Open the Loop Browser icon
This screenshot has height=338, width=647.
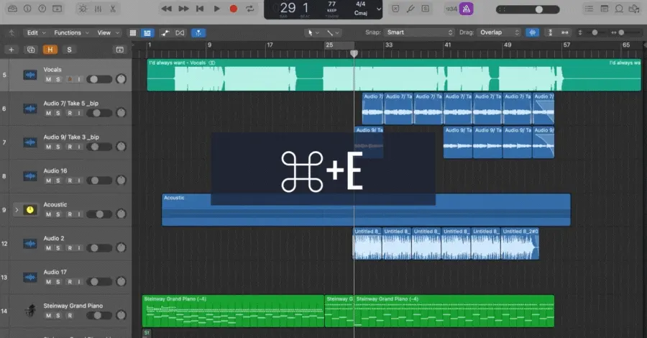(619, 9)
